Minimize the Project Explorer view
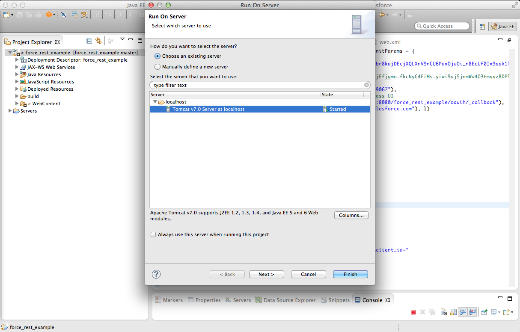 (131, 40)
